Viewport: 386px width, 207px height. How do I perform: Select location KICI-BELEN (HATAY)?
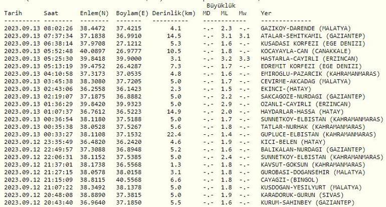293,142
